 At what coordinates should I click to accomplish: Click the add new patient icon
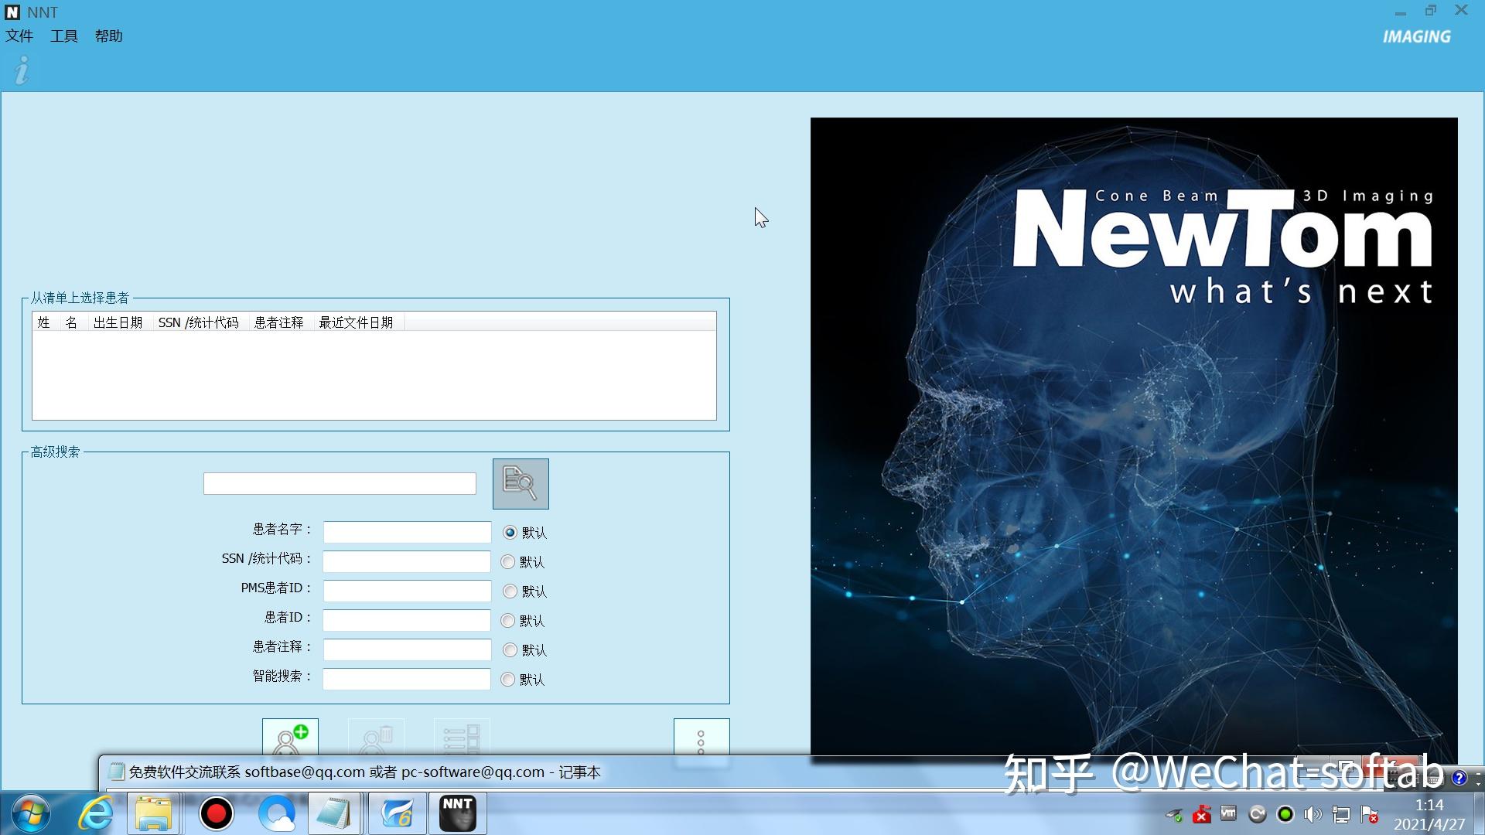(290, 738)
